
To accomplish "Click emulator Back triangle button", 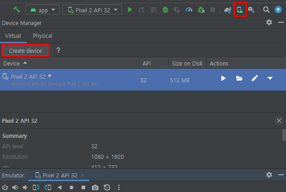I will (x=60, y=187).
